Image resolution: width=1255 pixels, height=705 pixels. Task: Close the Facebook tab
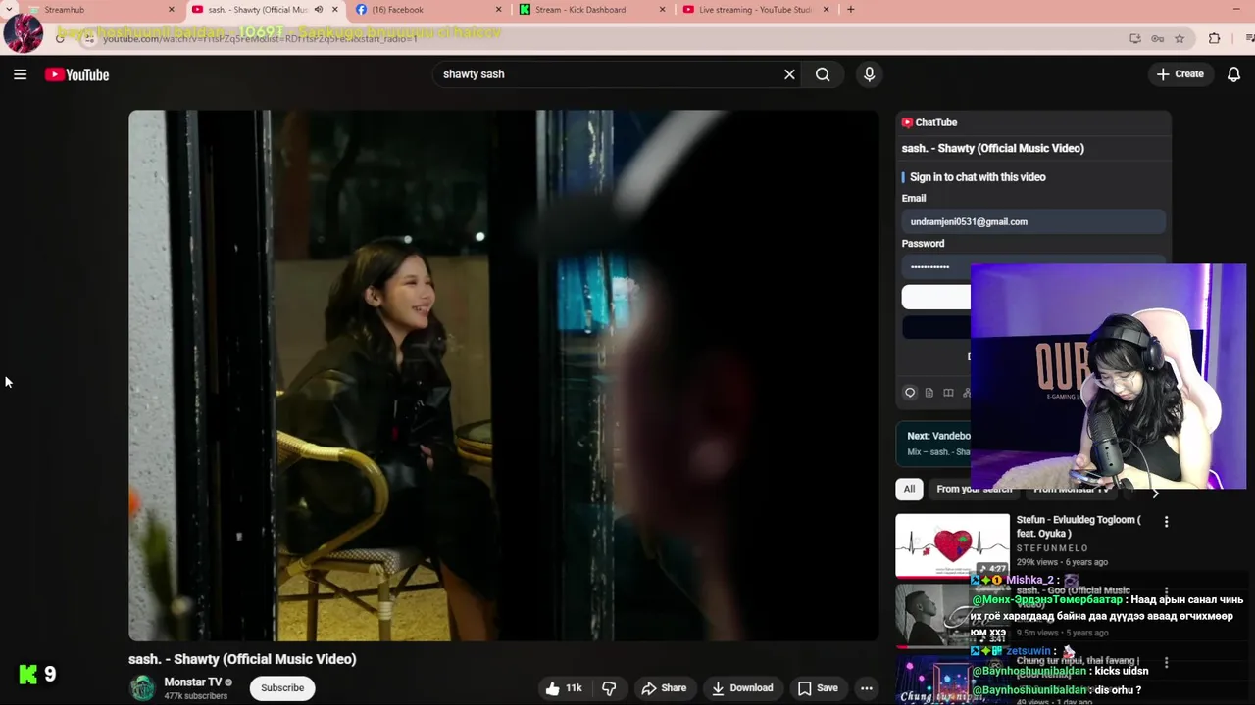click(x=499, y=10)
